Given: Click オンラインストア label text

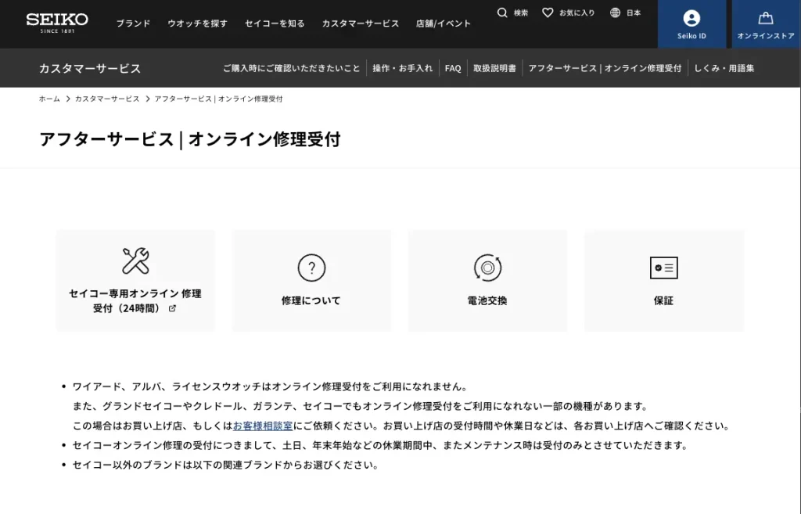Looking at the screenshot, I should click(x=766, y=36).
